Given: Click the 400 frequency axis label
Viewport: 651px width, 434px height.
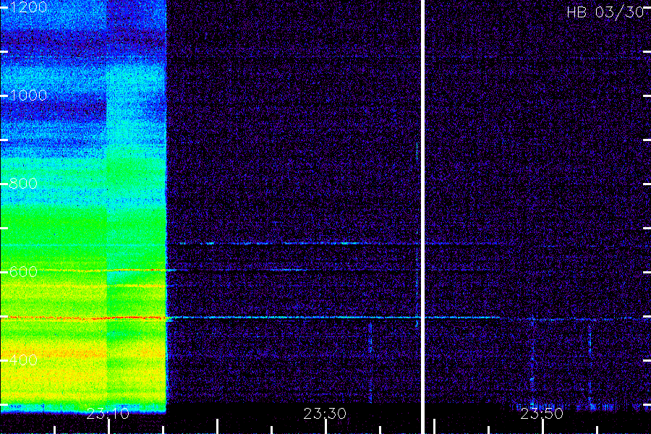Looking at the screenshot, I should 23,360.
